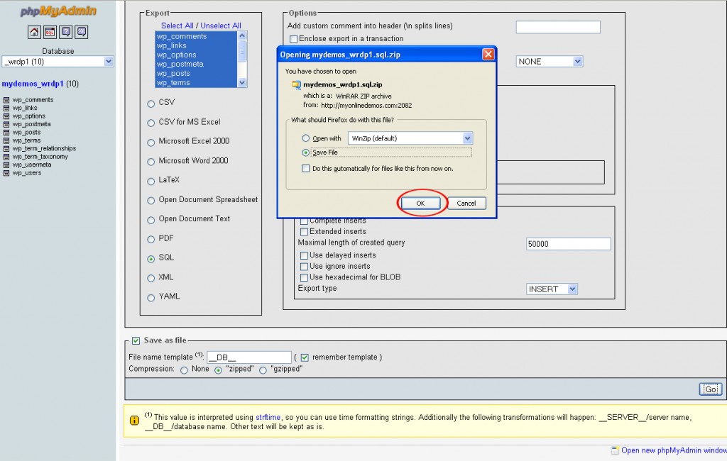Viewport: 727px width, 461px height.
Task: Open the Database dropdown _wrdp1 (10)
Action: (58, 62)
